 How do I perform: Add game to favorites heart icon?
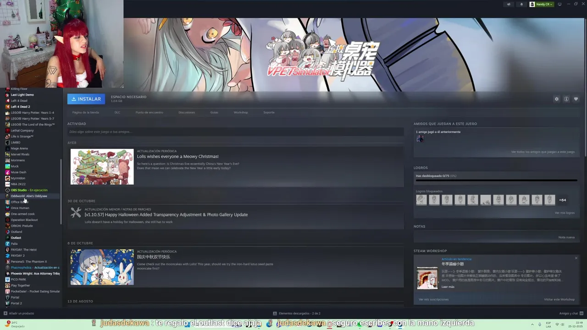tap(576, 99)
